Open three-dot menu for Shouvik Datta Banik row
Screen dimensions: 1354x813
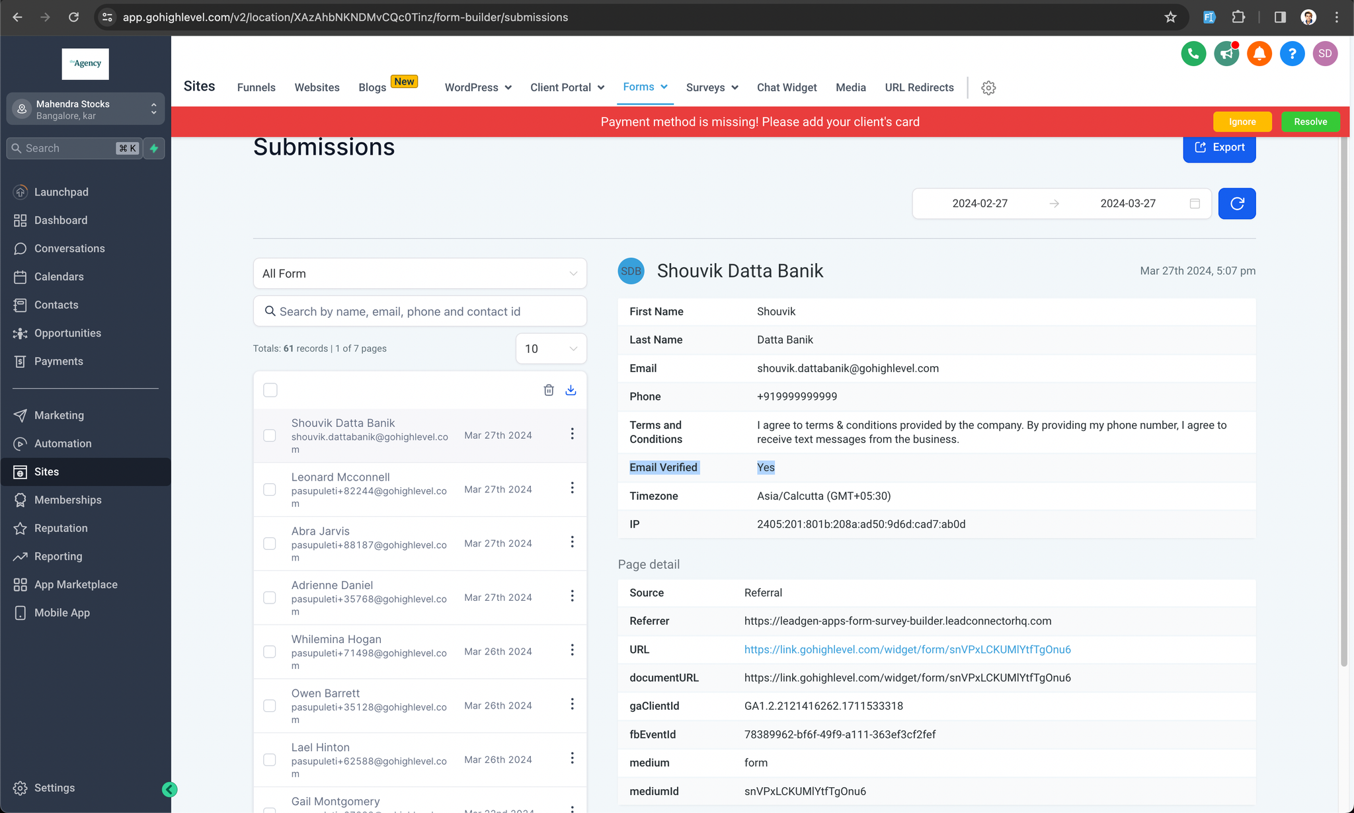coord(572,434)
